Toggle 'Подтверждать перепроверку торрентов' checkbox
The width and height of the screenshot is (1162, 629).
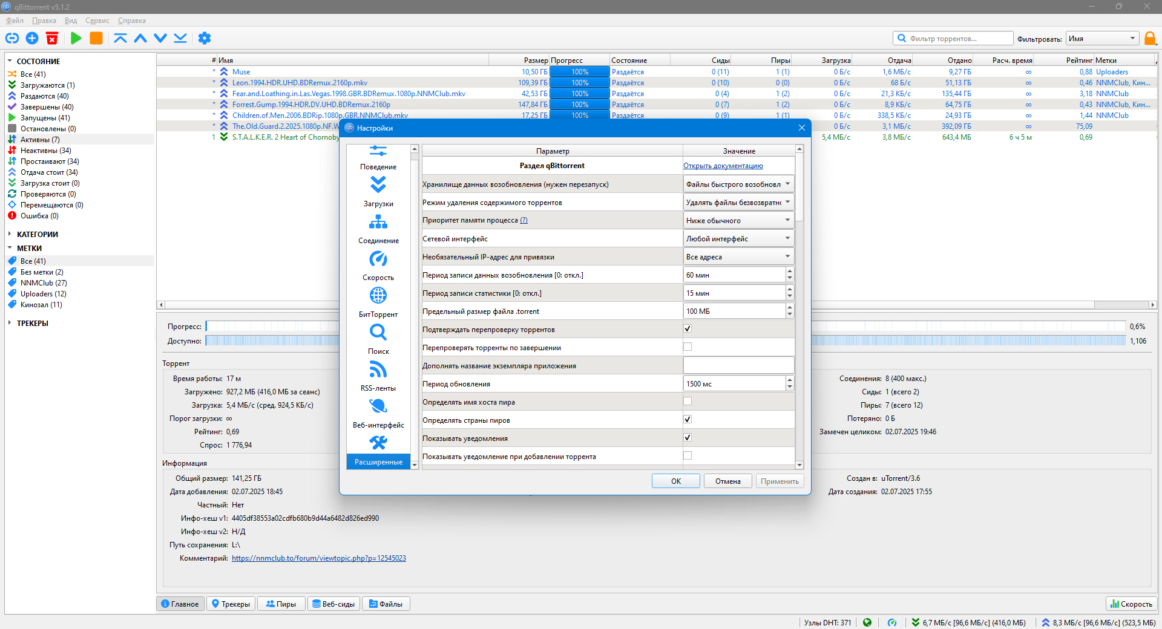click(x=688, y=329)
